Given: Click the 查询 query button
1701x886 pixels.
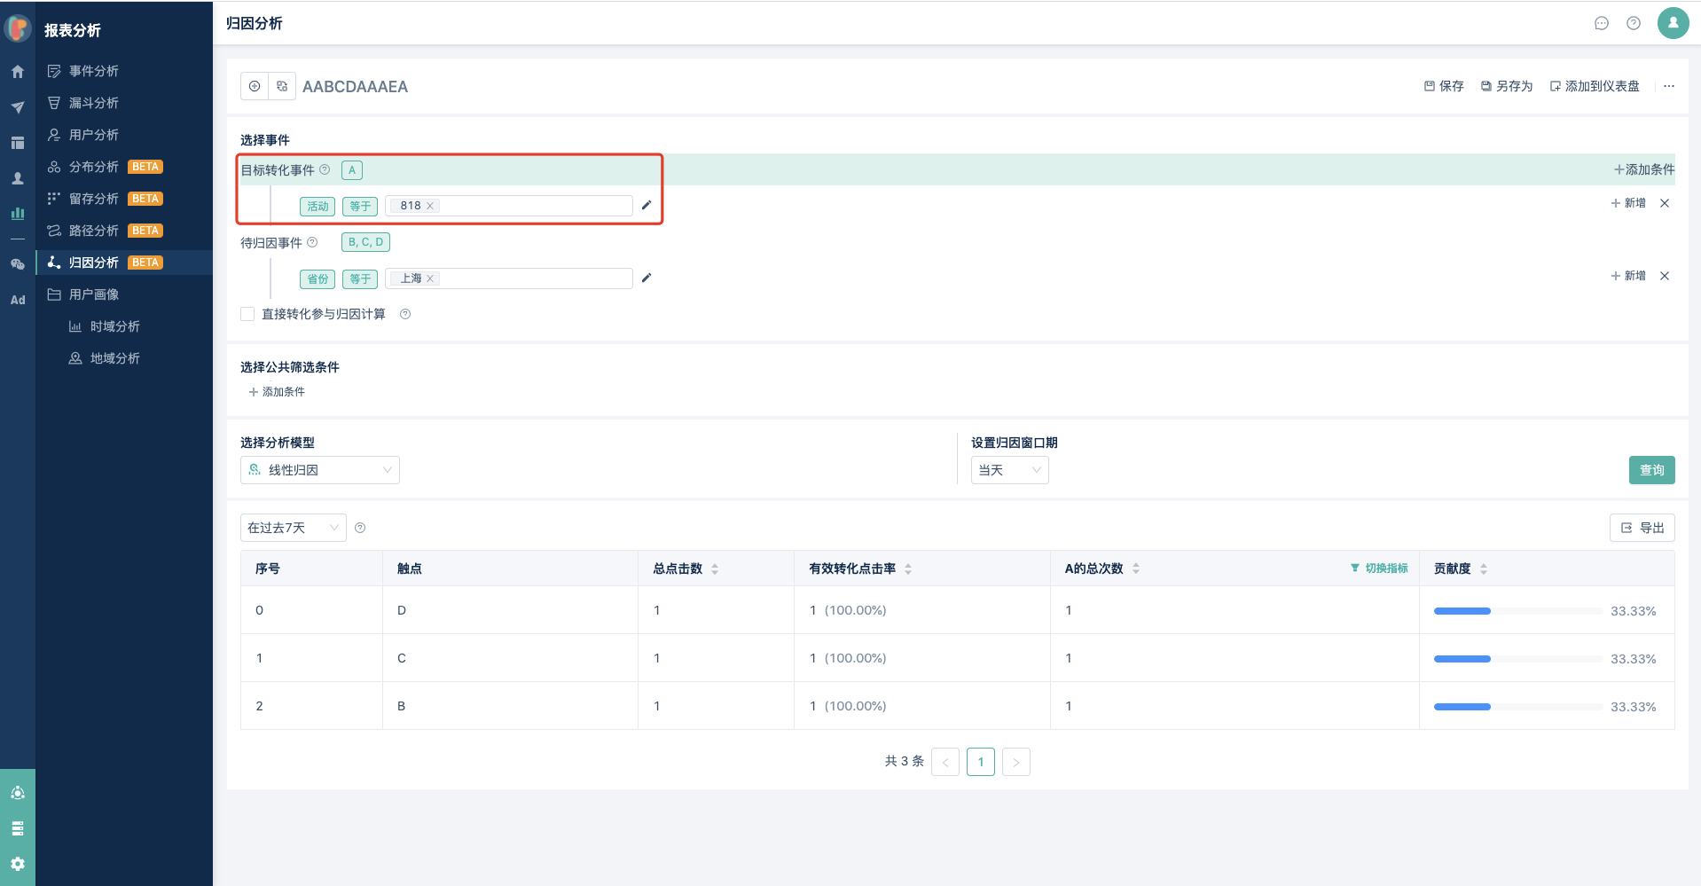Looking at the screenshot, I should click(x=1651, y=470).
